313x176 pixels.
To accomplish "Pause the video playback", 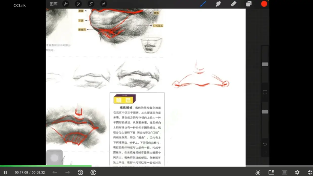I will coord(5,172).
